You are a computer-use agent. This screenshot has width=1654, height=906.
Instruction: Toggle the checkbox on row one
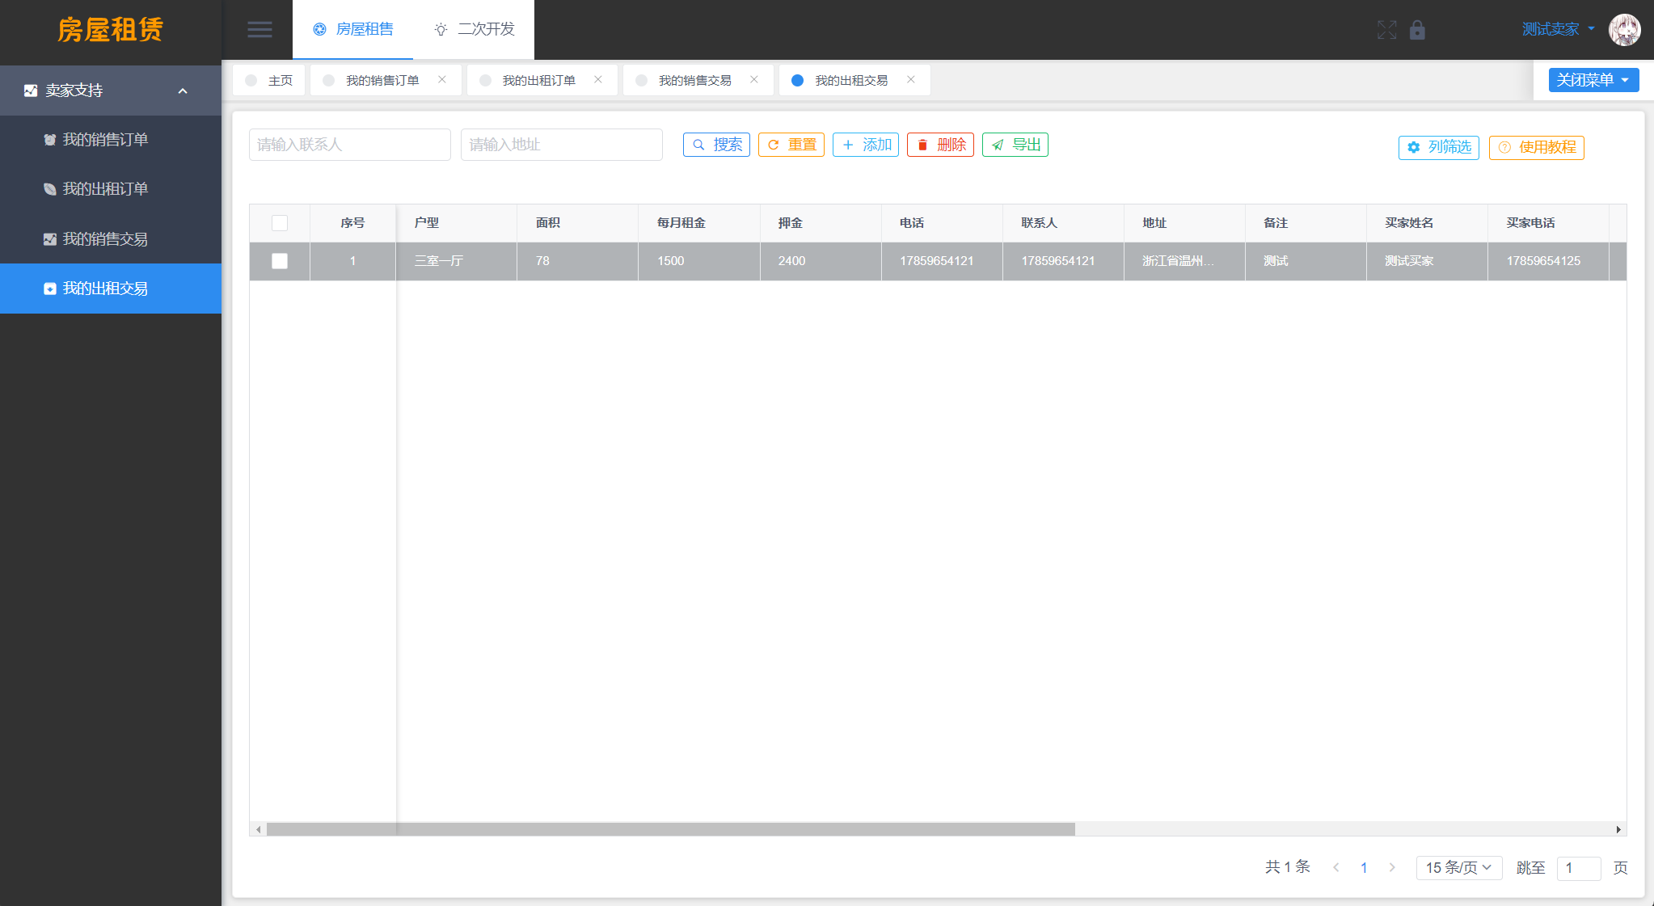coord(281,260)
